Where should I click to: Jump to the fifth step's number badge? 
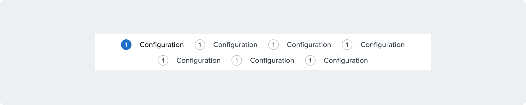pos(163,60)
